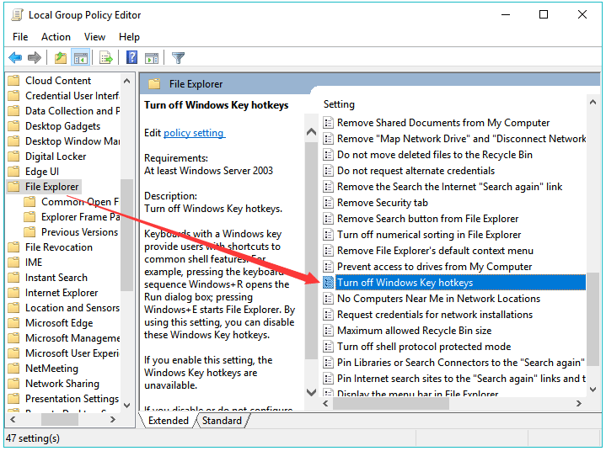Select Common Open File Dialog subfolder
This screenshot has width=606, height=451.
(80, 202)
